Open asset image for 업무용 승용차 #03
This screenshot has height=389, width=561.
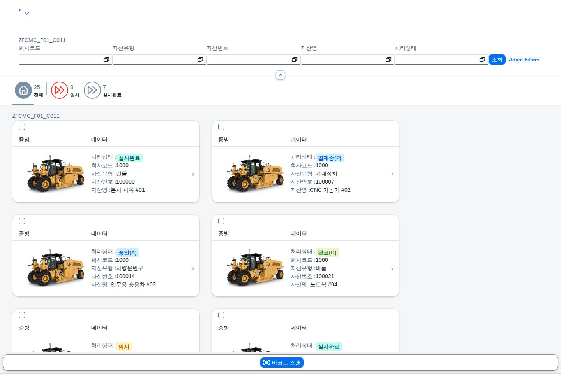56,268
